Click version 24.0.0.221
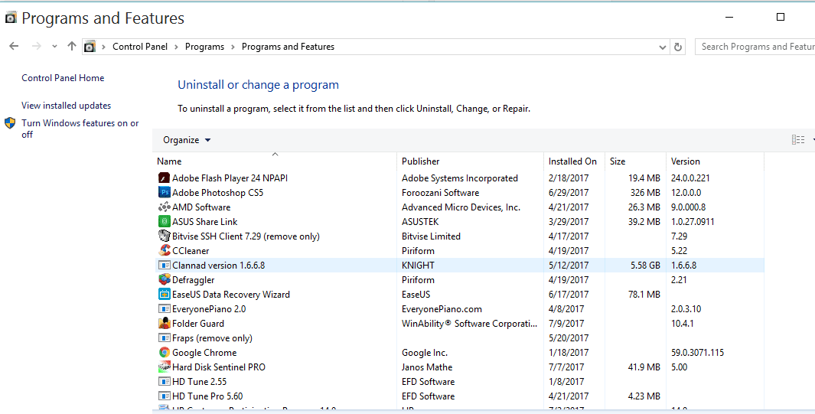 (x=690, y=178)
